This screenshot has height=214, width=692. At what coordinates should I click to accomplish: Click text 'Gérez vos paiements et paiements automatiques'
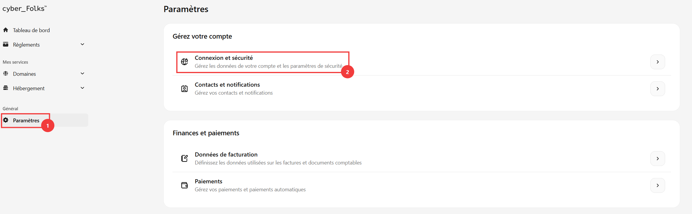tap(250, 190)
